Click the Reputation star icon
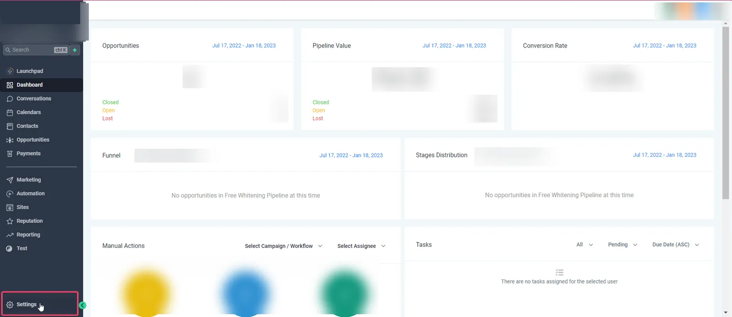Image resolution: width=732 pixels, height=317 pixels. click(10, 221)
